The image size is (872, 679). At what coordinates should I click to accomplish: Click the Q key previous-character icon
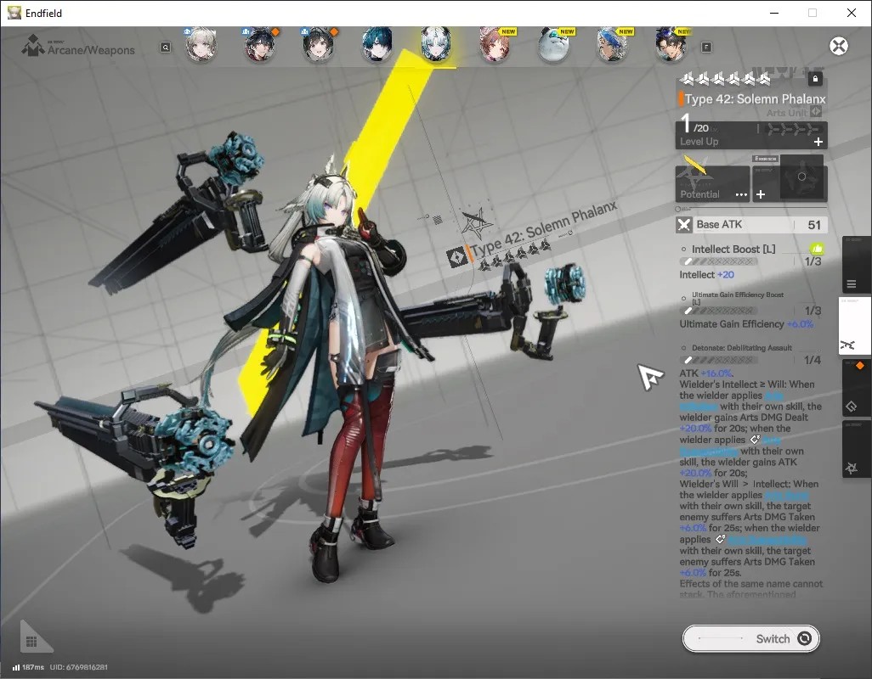(x=165, y=48)
